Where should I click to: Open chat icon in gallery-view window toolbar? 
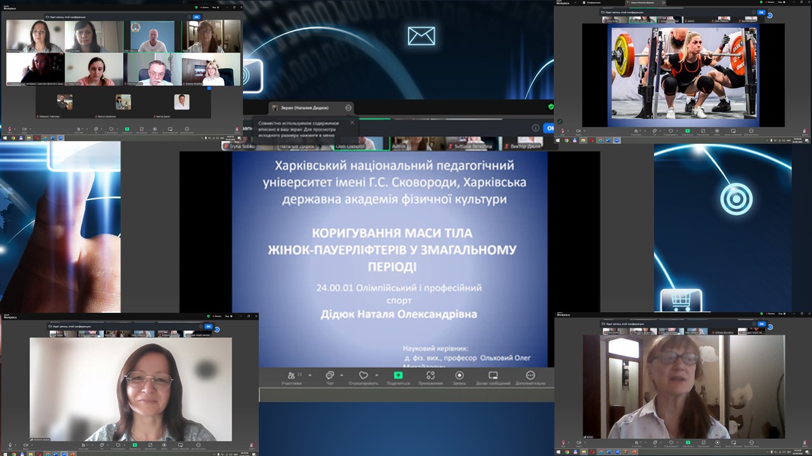[x=96, y=130]
